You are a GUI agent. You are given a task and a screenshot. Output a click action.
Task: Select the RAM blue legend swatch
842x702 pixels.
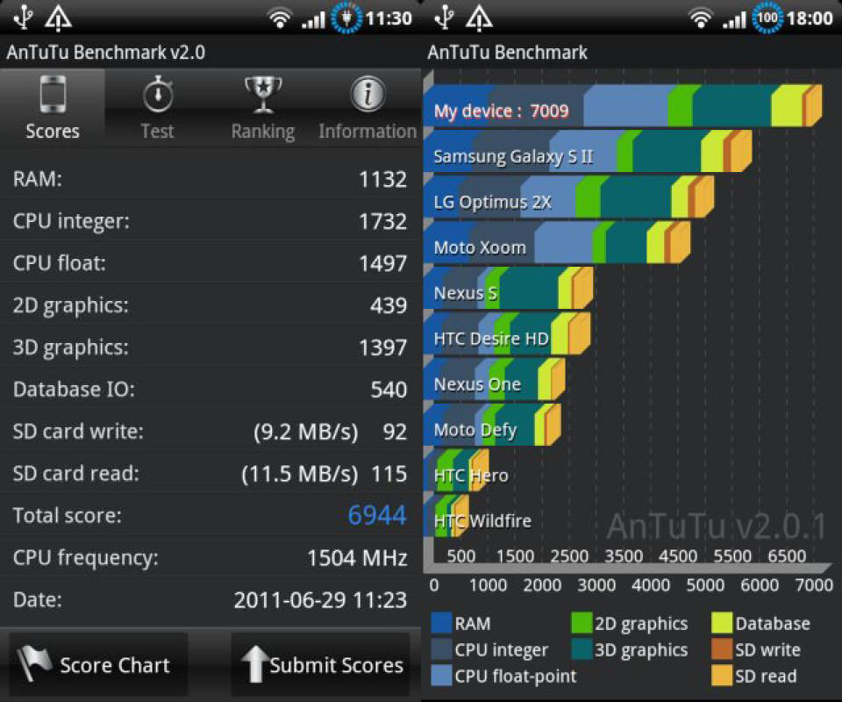(441, 623)
